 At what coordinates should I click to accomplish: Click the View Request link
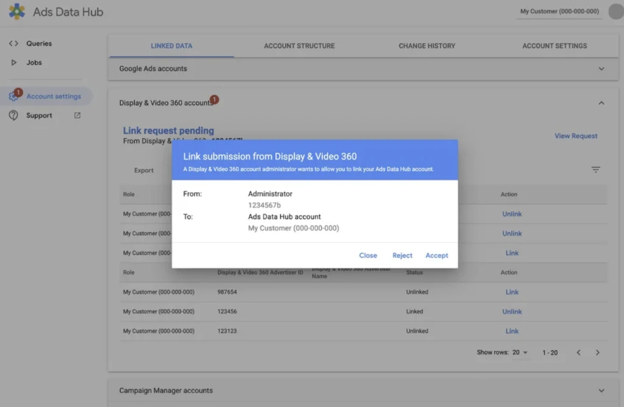(x=575, y=135)
